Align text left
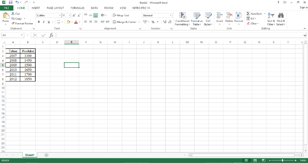Image resolution: width=308 pixels, height=163 pixels. point(86,22)
